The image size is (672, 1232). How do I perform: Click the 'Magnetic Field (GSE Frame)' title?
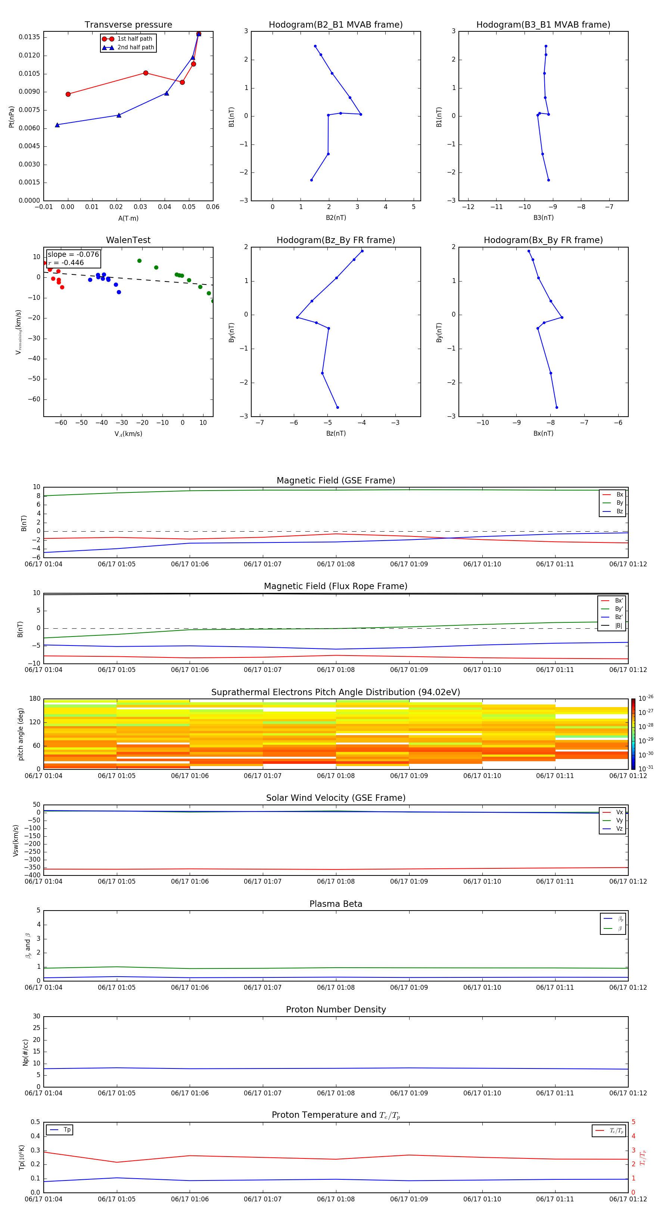[x=336, y=480]
